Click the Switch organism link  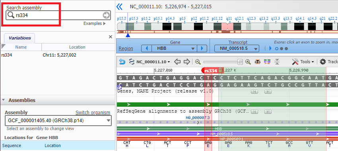(x=93, y=112)
